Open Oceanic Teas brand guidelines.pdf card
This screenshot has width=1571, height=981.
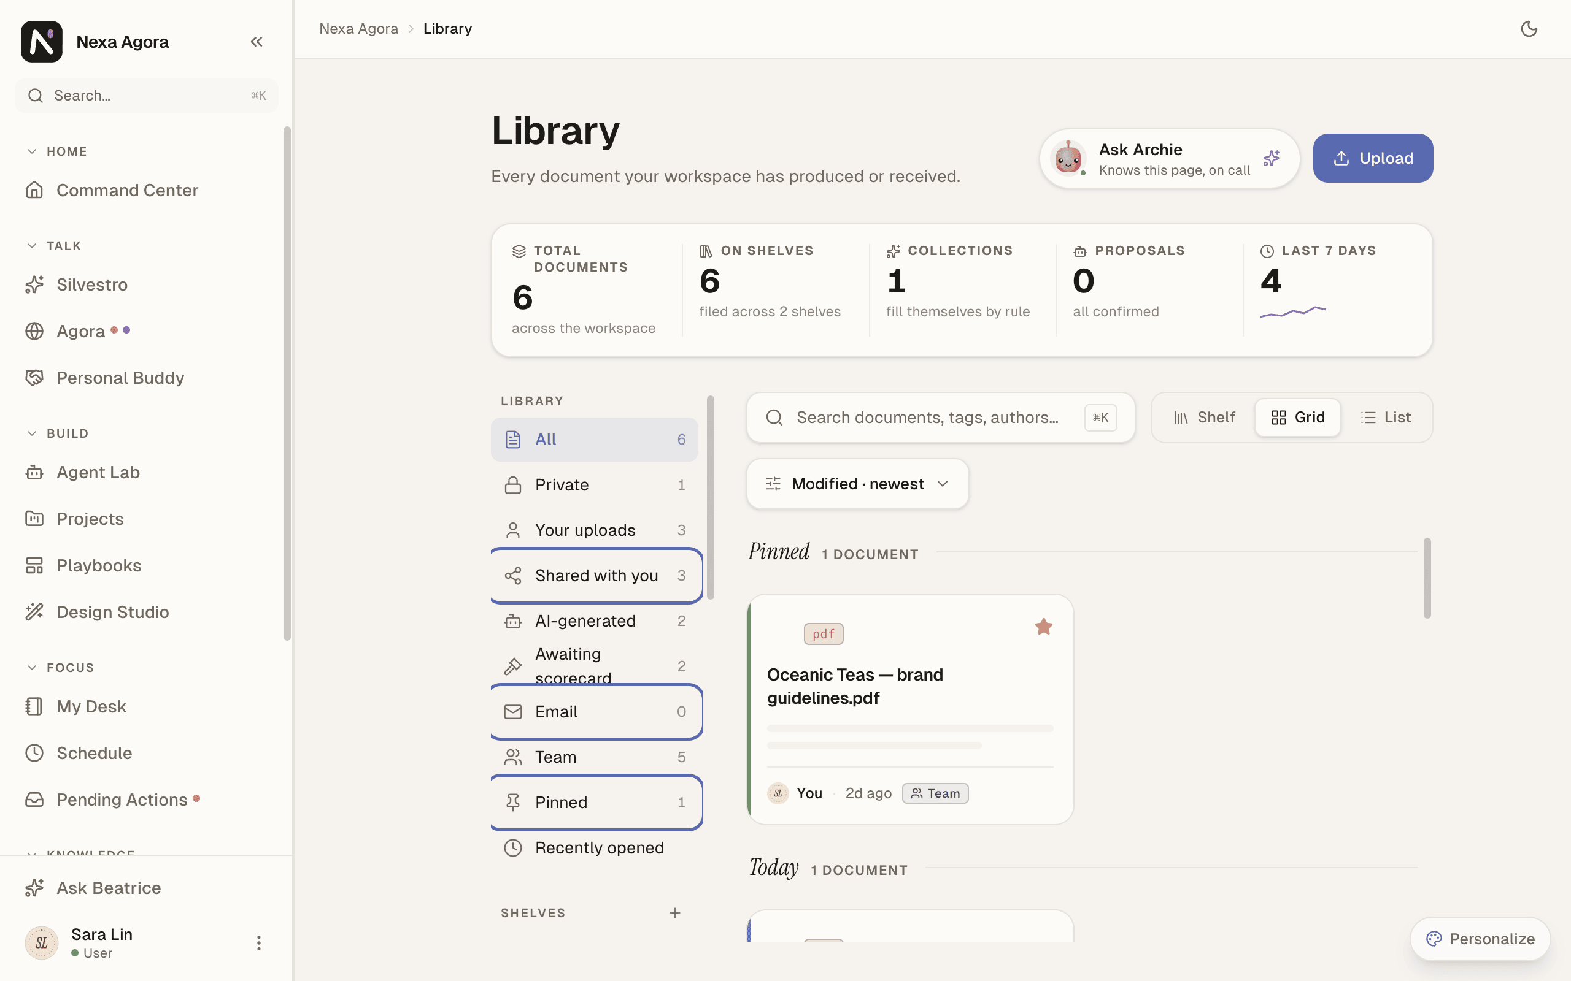pyautogui.click(x=910, y=709)
